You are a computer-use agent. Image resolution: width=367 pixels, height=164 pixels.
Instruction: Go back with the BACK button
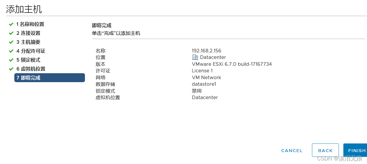(325, 150)
